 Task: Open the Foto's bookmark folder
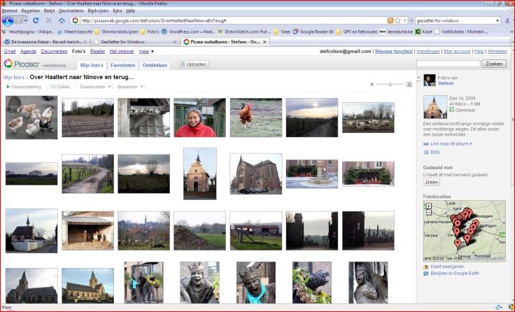point(150,32)
